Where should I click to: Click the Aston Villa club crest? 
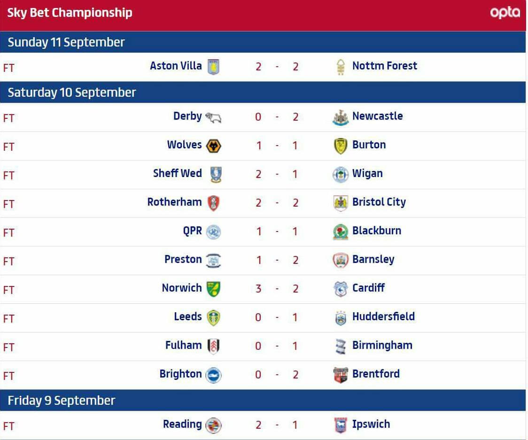click(x=213, y=67)
